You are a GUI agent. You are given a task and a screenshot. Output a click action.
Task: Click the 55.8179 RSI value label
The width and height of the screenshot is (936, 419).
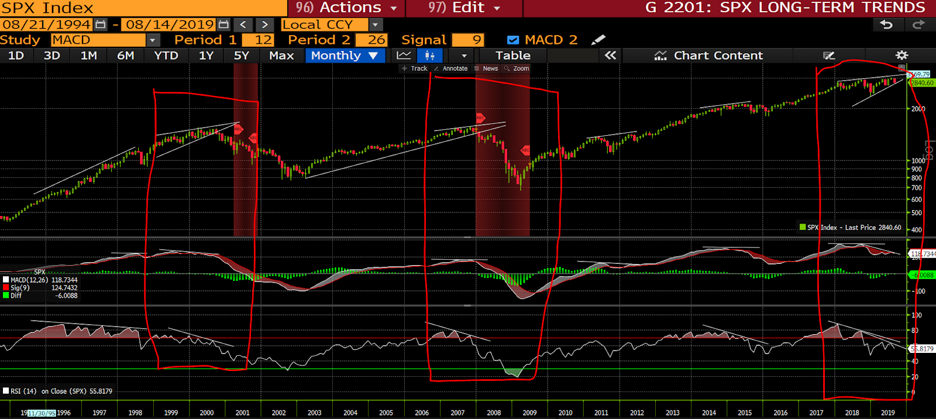point(923,349)
